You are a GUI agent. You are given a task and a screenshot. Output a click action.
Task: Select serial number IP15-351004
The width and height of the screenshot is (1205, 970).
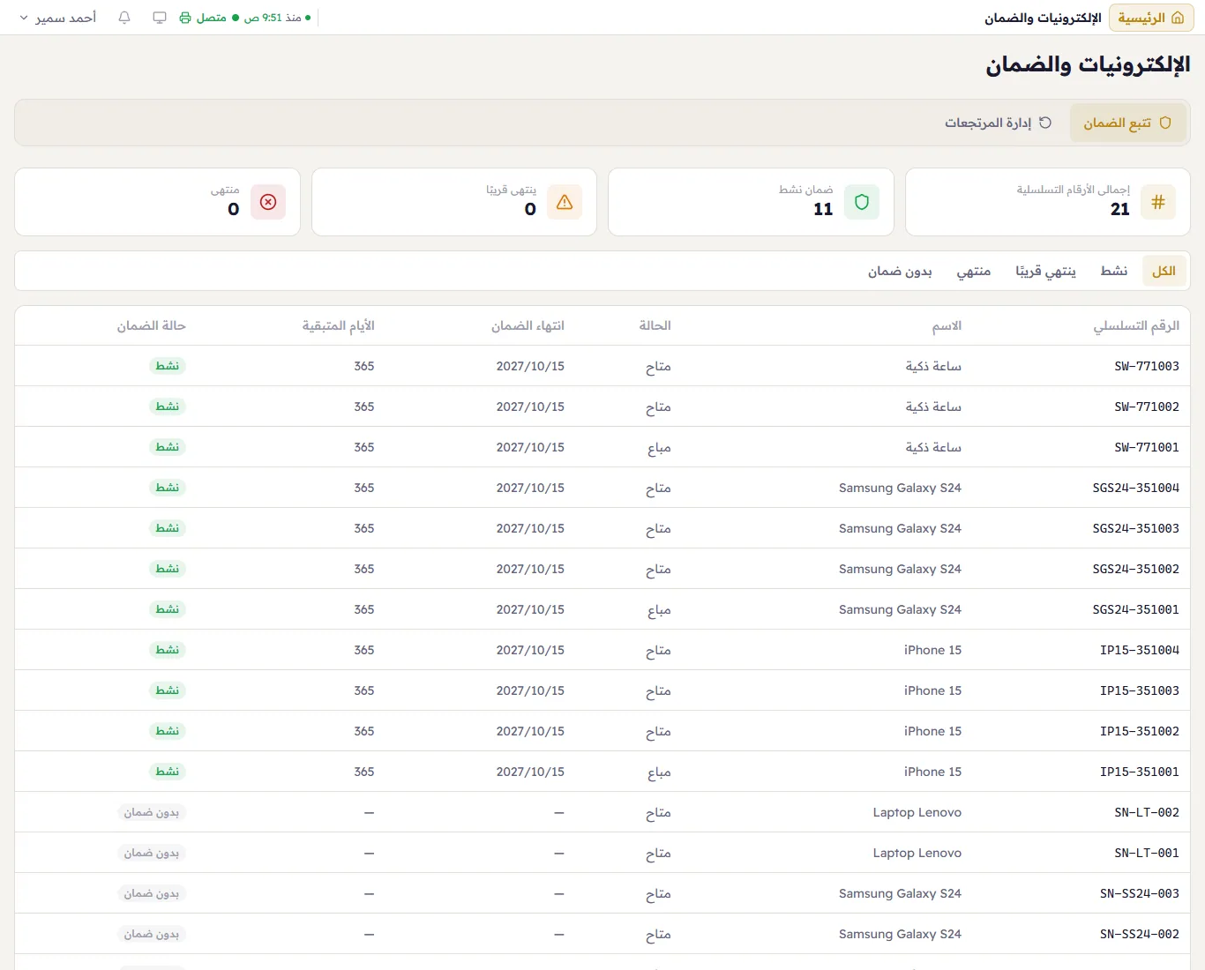pyautogui.click(x=1140, y=650)
